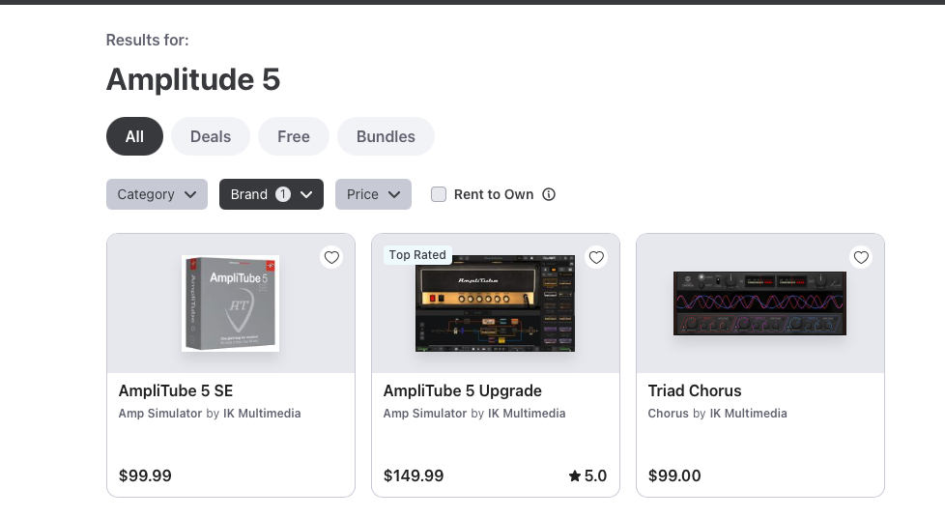This screenshot has height=518, width=945.
Task: Enable the Rent to Own checkbox
Action: coord(439,194)
